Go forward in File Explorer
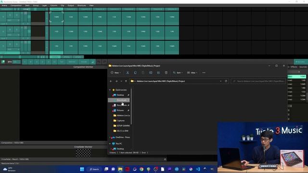The width and height of the screenshot is (308, 173). 116,81
